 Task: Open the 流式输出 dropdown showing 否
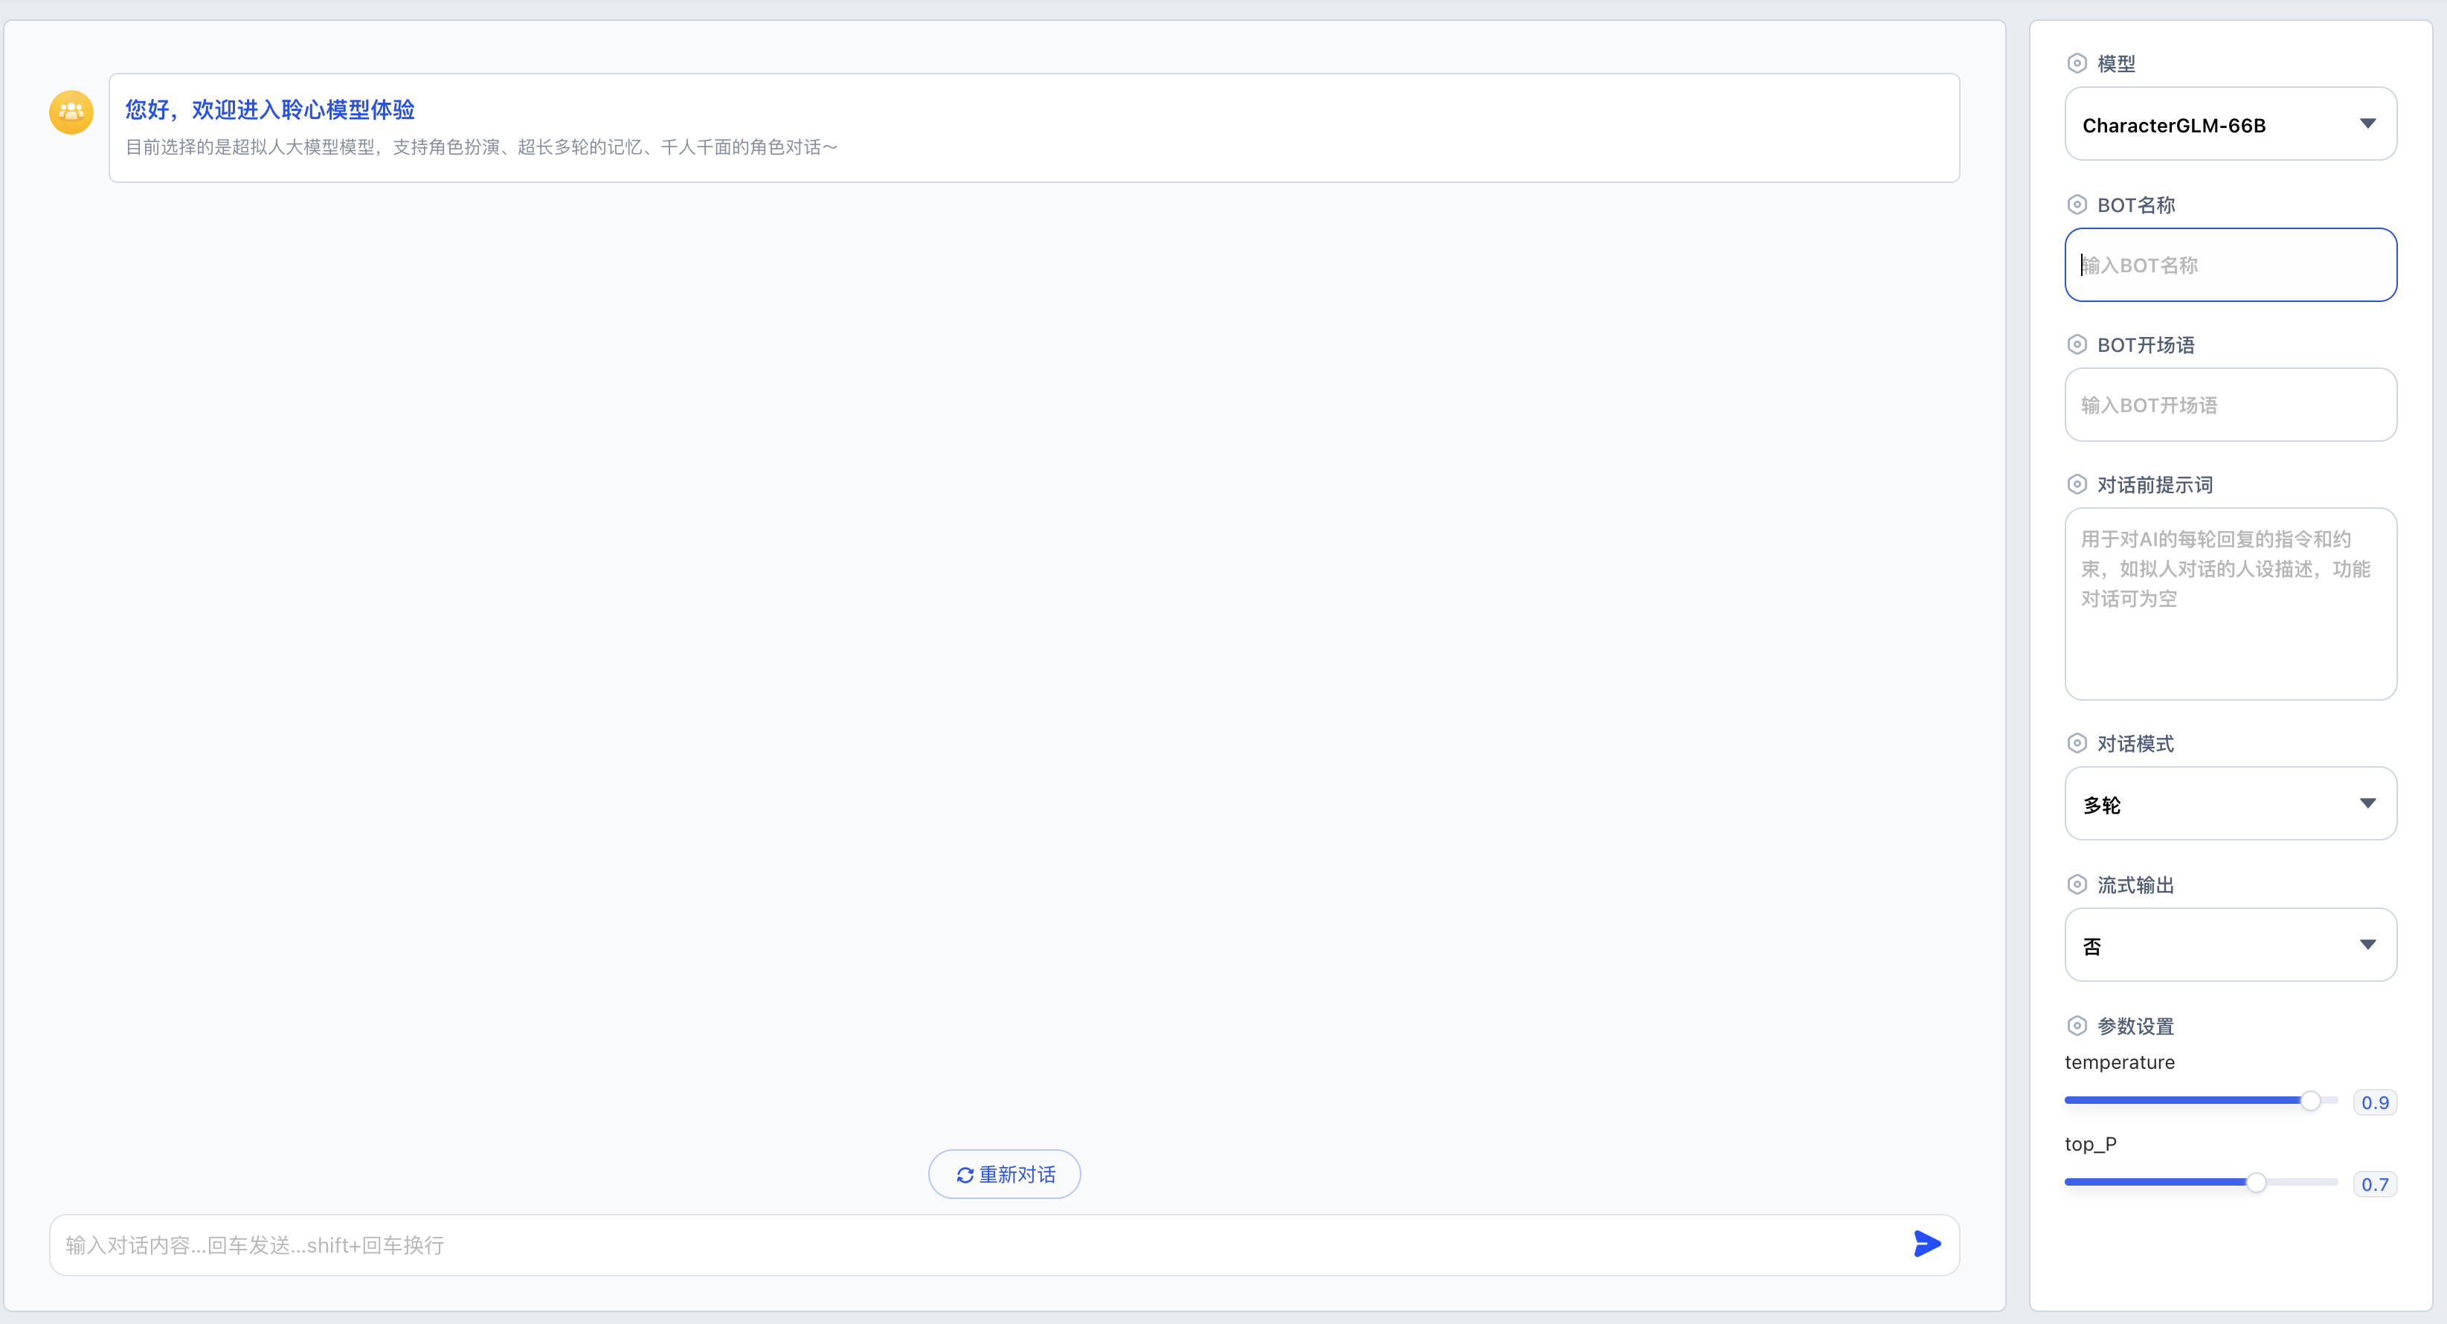2231,945
